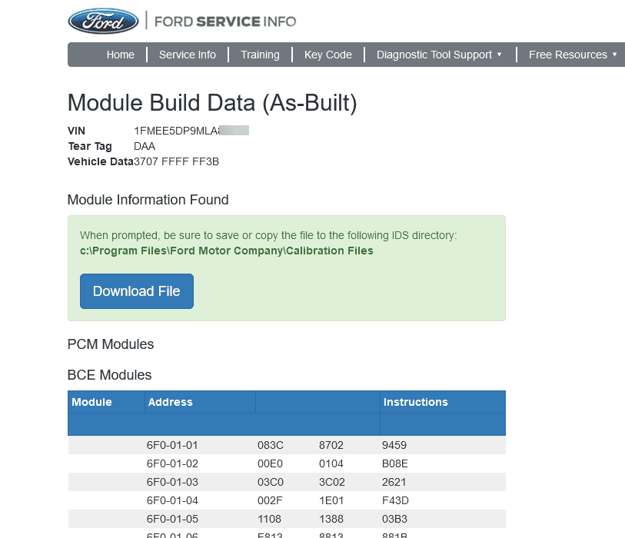Expand the Free Resources dropdown
This screenshot has height=538, width=625.
point(573,55)
